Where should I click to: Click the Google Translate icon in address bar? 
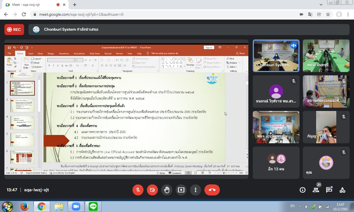coord(310,14)
